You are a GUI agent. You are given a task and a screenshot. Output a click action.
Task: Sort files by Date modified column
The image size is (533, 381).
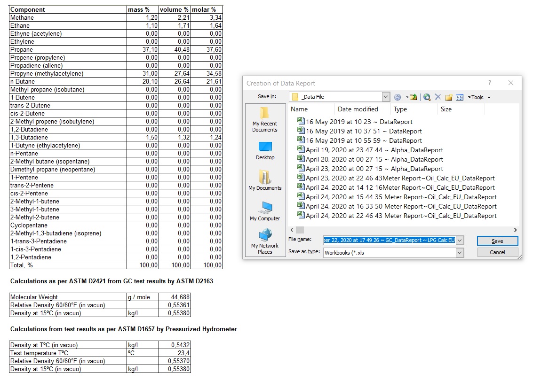pos(362,109)
